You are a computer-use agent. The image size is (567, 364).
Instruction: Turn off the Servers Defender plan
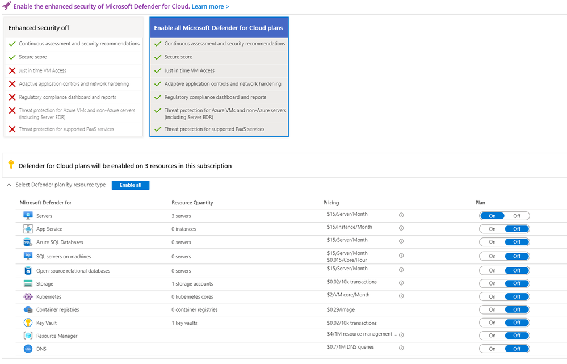tap(516, 216)
